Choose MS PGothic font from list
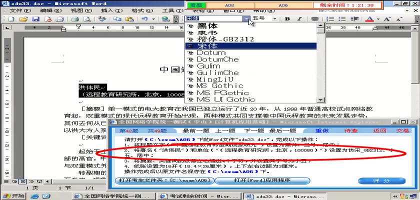The height and width of the screenshot is (200, 420). tap(250, 93)
